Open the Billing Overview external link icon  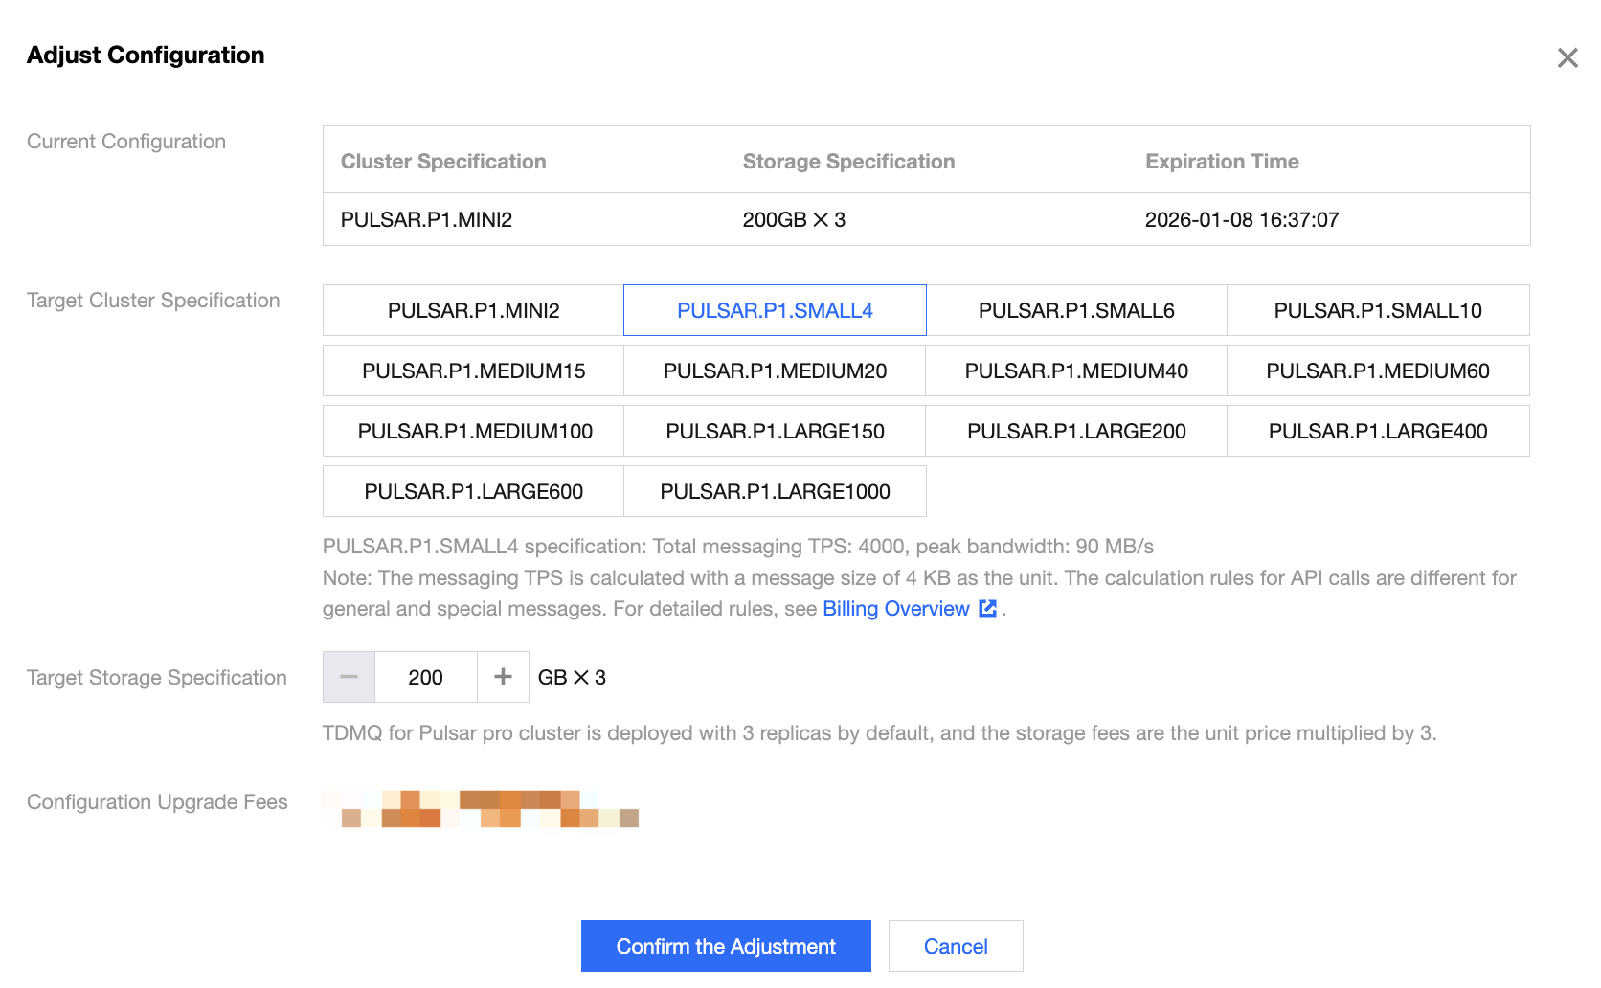click(987, 609)
